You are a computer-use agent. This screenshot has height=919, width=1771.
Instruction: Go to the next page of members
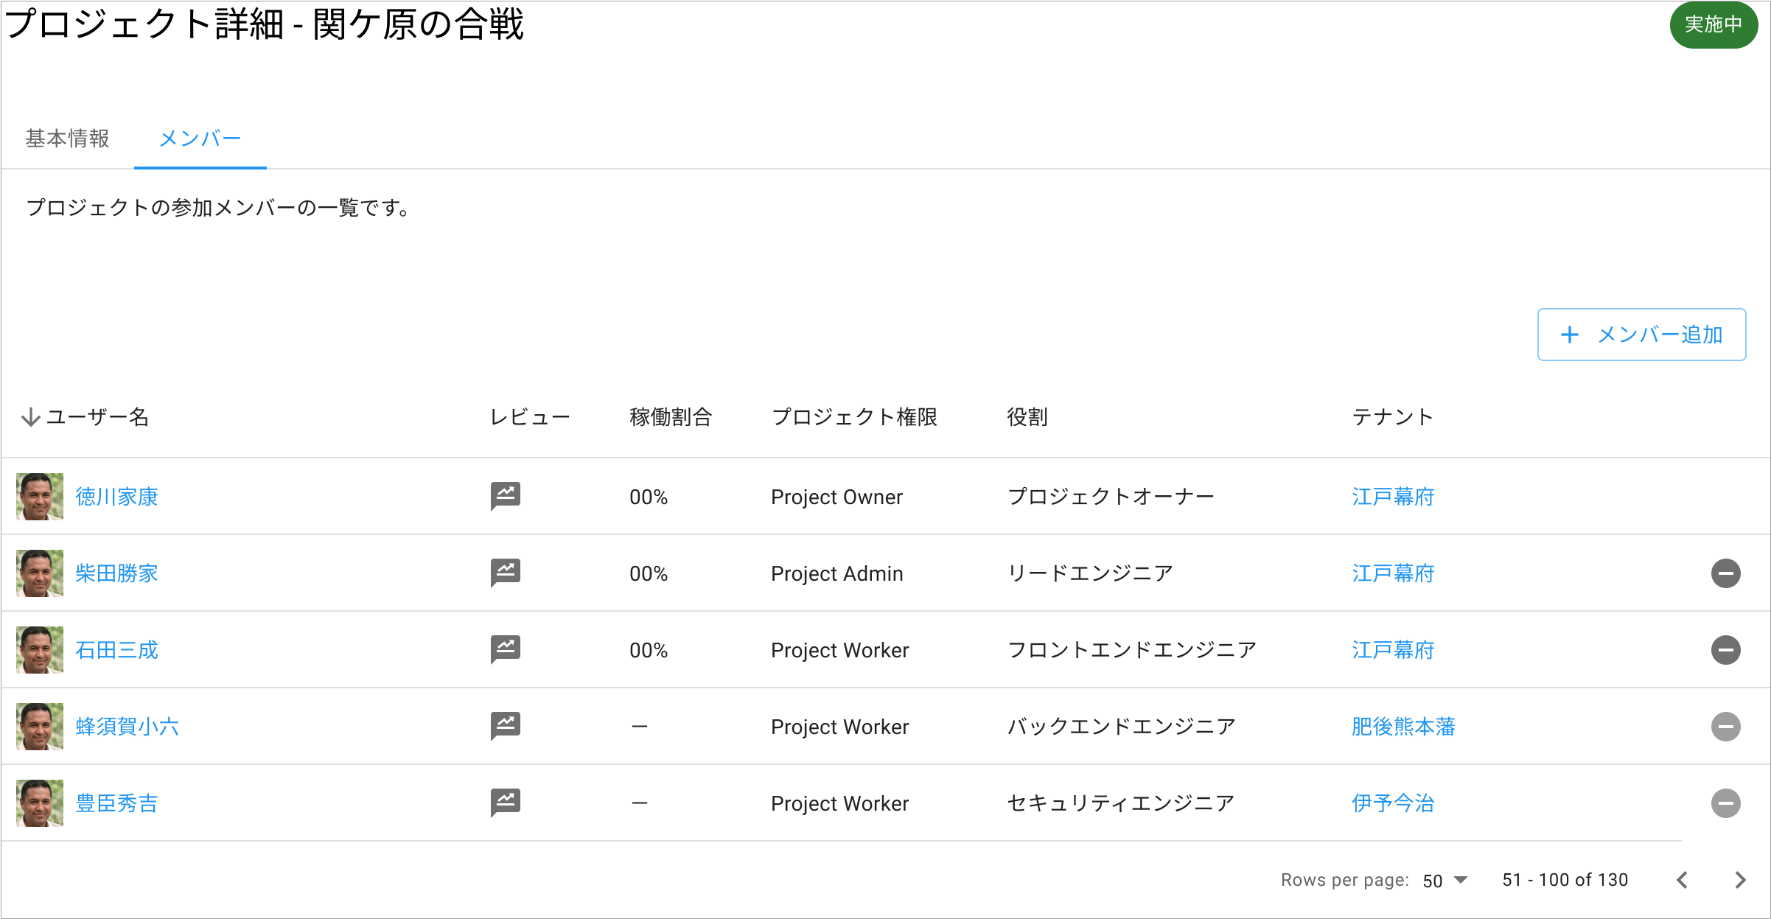[1740, 880]
